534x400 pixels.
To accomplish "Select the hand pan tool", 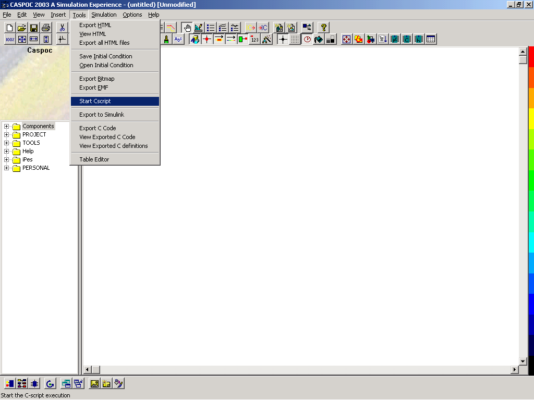I will coord(187,28).
